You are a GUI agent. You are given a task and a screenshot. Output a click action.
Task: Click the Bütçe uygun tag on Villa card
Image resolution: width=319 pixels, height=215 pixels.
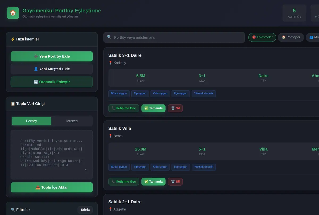(x=119, y=167)
